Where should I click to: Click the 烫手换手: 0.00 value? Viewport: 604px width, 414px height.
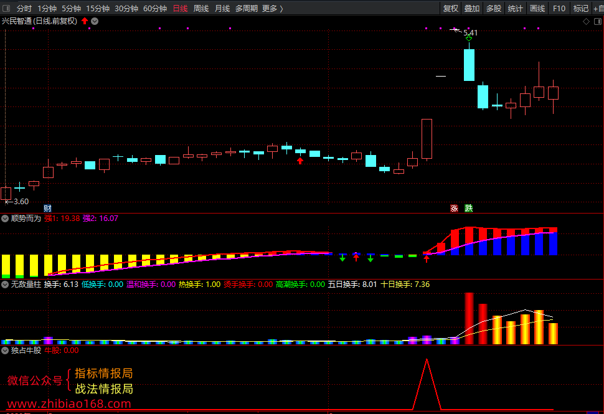[248, 285]
